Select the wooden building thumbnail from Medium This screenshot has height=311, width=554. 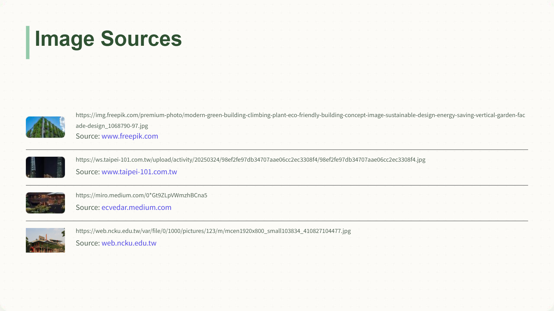click(x=45, y=203)
